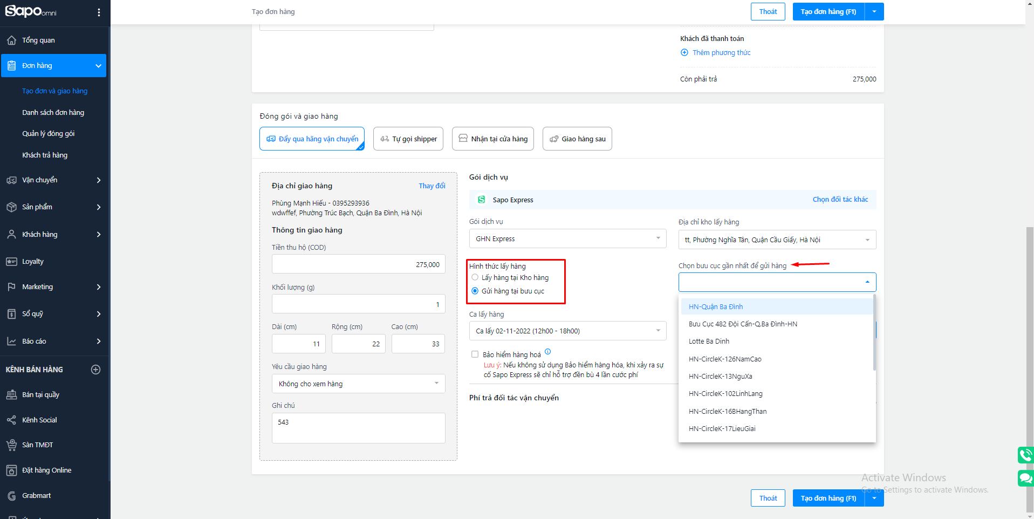The image size is (1034, 519).
Task: Click the insurance info tooltip icon
Action: (x=548, y=352)
